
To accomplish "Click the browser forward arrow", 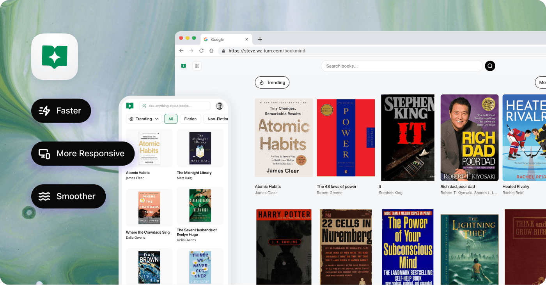I will tap(191, 51).
